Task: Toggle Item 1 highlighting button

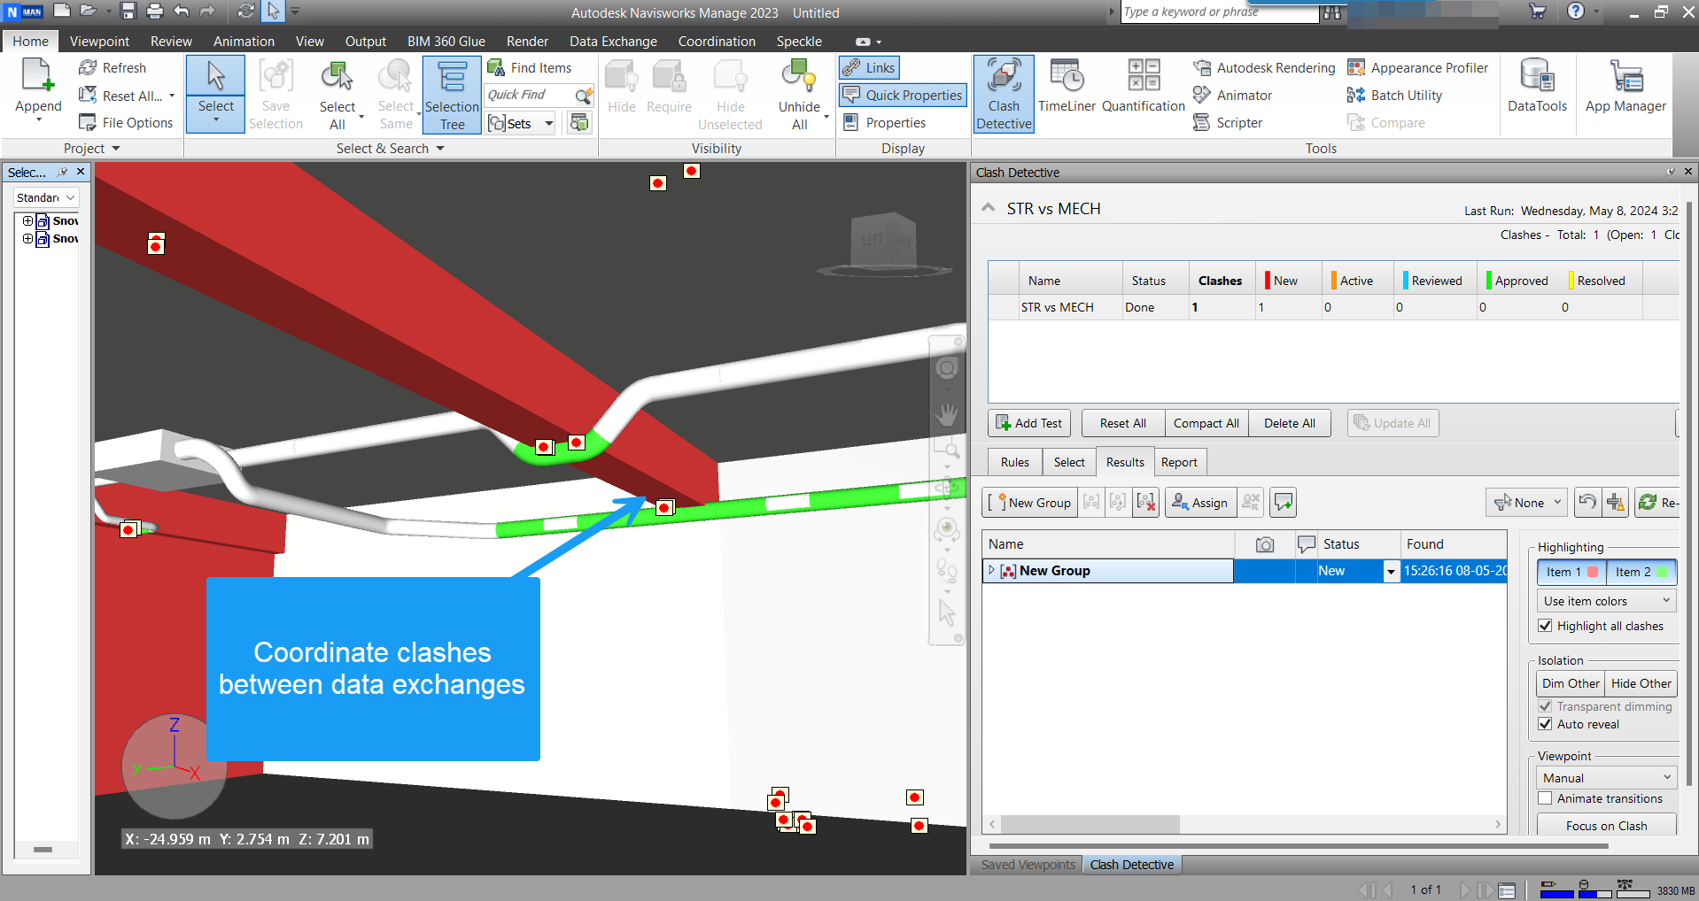Action: [1571, 572]
